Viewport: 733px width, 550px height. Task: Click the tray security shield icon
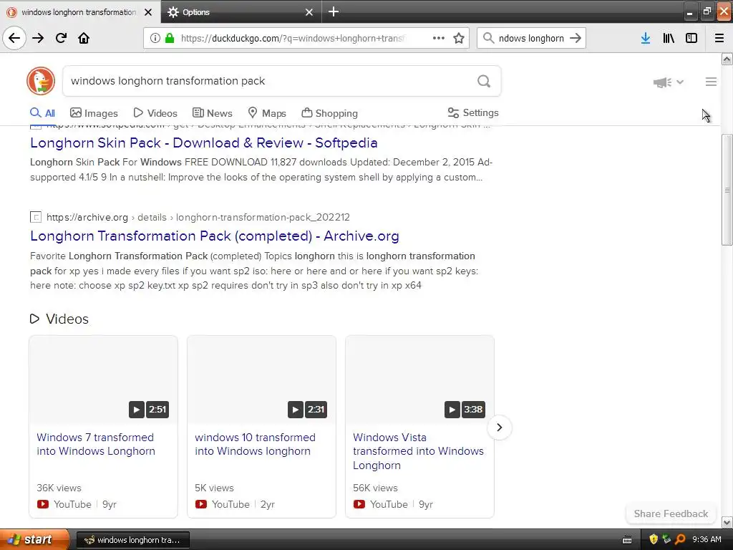coord(654,539)
